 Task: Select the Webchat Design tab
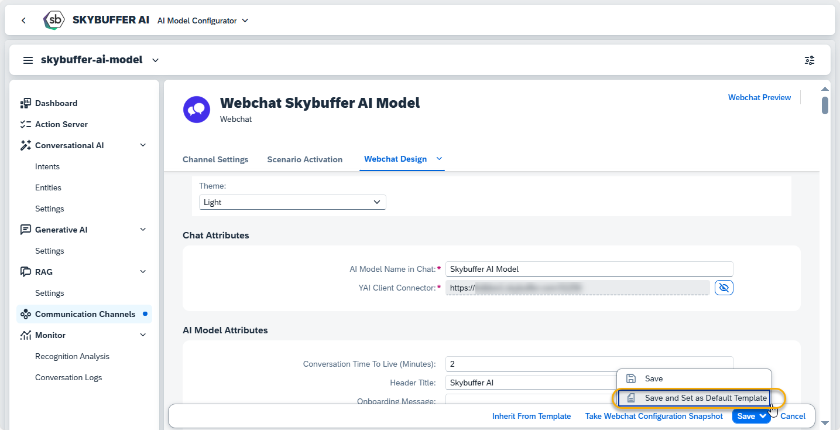(x=395, y=159)
